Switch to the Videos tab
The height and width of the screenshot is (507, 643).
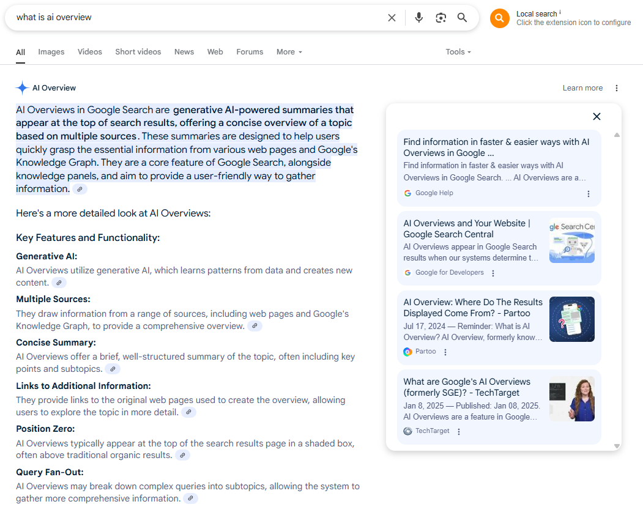[90, 52]
